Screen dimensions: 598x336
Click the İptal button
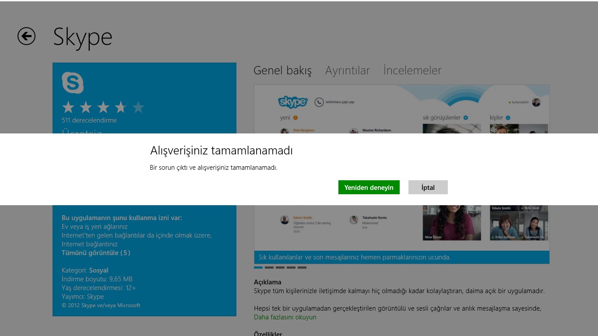[428, 187]
